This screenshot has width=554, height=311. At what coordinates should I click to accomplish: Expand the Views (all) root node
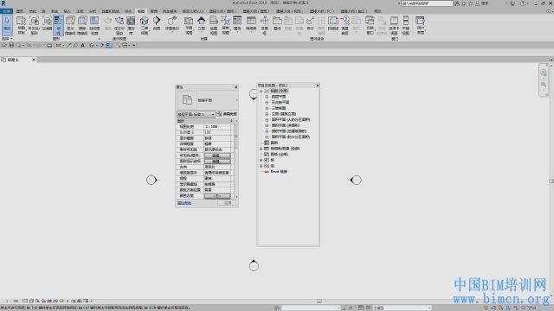point(261,91)
